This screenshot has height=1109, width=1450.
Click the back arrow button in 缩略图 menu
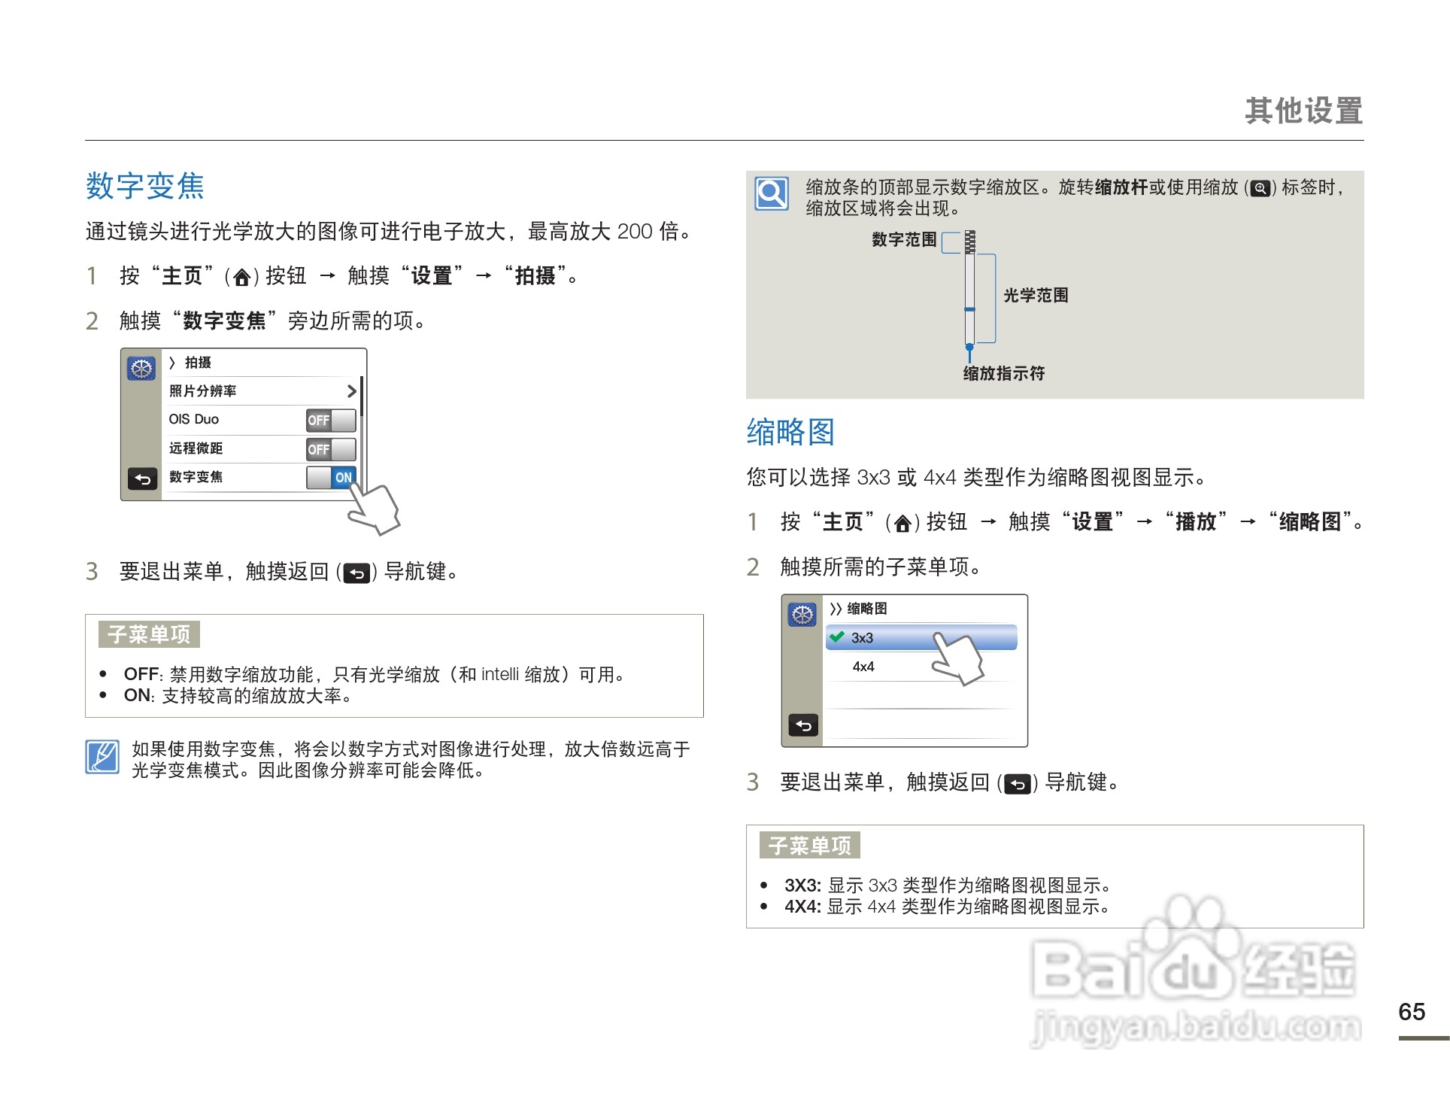click(x=803, y=725)
